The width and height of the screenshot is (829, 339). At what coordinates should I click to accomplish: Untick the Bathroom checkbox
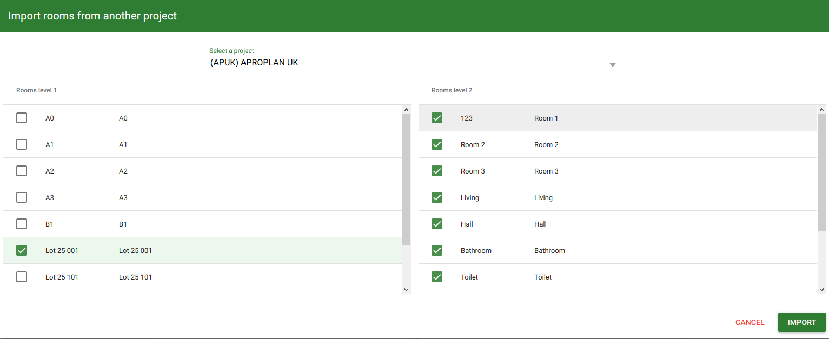click(437, 250)
